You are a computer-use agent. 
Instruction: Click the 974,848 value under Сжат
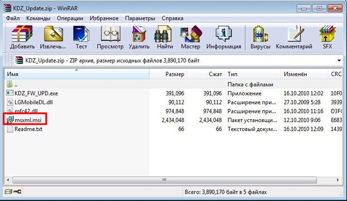tap(212, 111)
